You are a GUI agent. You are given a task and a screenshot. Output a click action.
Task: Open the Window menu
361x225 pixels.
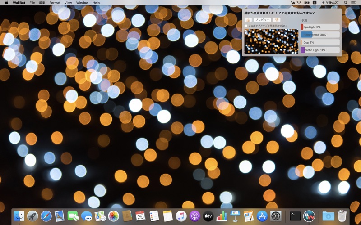pyautogui.click(x=82, y=3)
